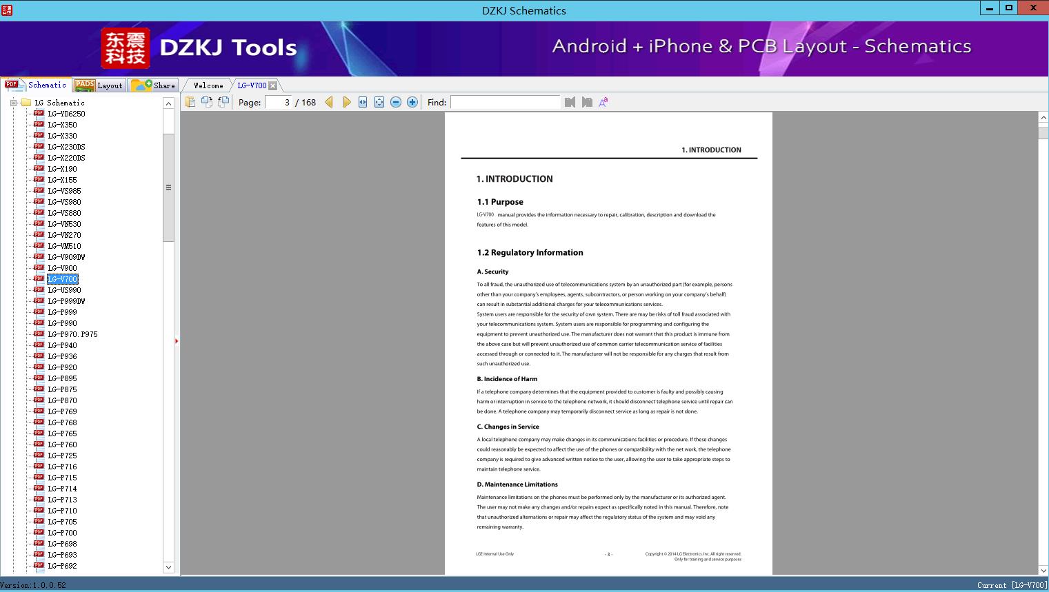Select the LG-V700 document tab
The height and width of the screenshot is (592, 1049).
[x=252, y=85]
